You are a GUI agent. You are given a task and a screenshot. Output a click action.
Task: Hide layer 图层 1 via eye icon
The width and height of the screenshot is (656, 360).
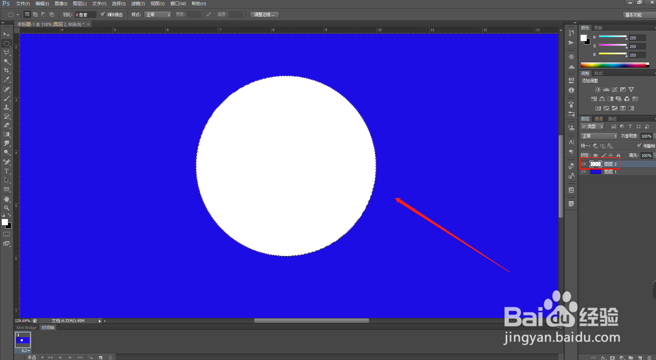point(584,172)
